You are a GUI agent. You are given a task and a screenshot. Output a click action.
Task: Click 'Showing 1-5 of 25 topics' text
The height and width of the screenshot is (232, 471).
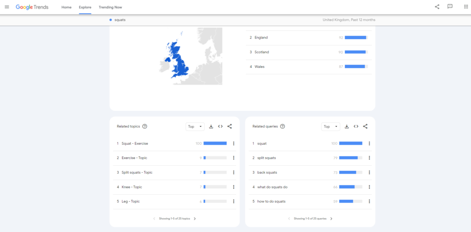coord(174,219)
